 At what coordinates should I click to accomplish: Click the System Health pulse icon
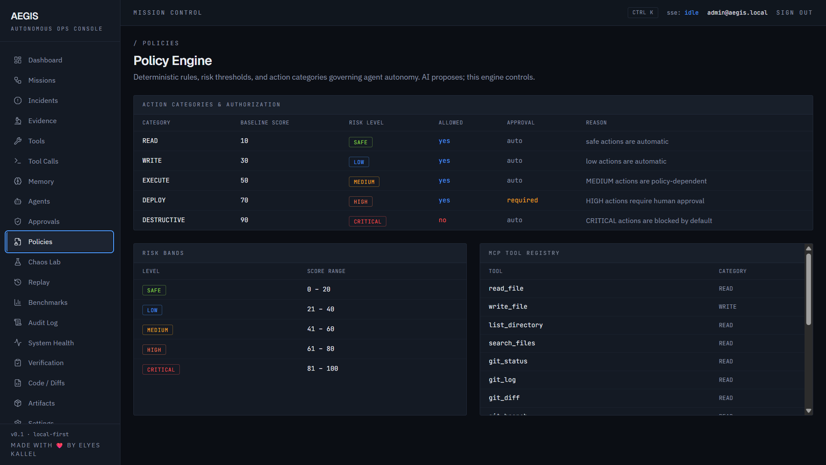(18, 343)
